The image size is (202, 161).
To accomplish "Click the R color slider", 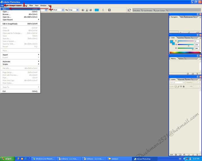I will pos(186,41).
